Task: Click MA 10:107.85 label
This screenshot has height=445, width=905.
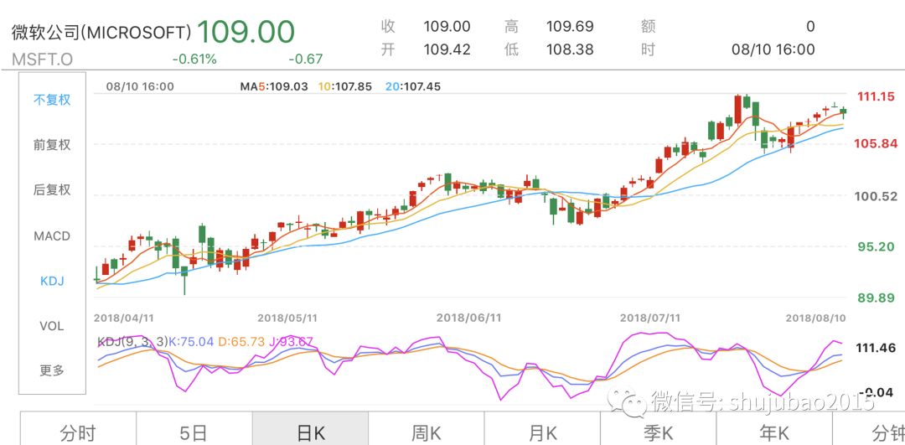Action: coord(344,86)
